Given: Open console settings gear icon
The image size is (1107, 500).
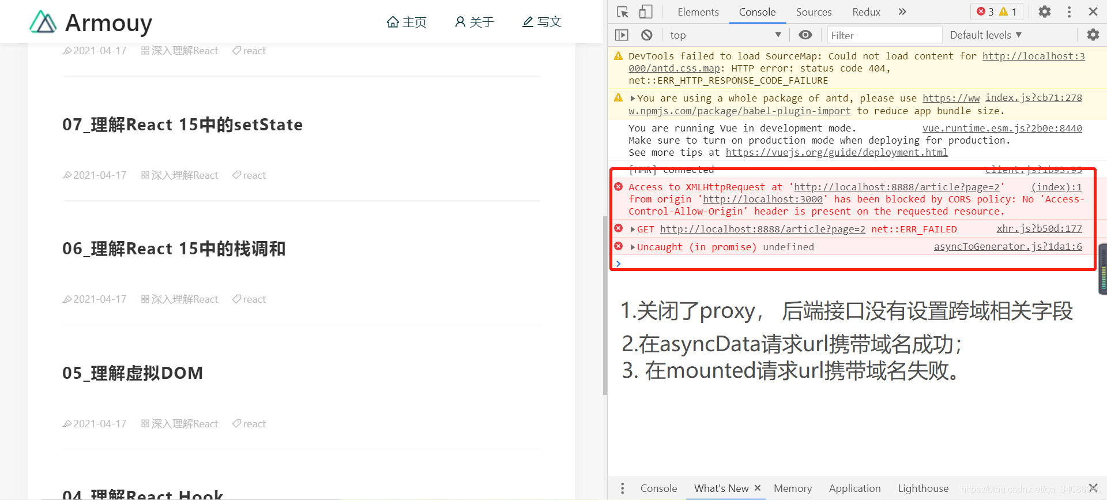Looking at the screenshot, I should coord(1093,35).
